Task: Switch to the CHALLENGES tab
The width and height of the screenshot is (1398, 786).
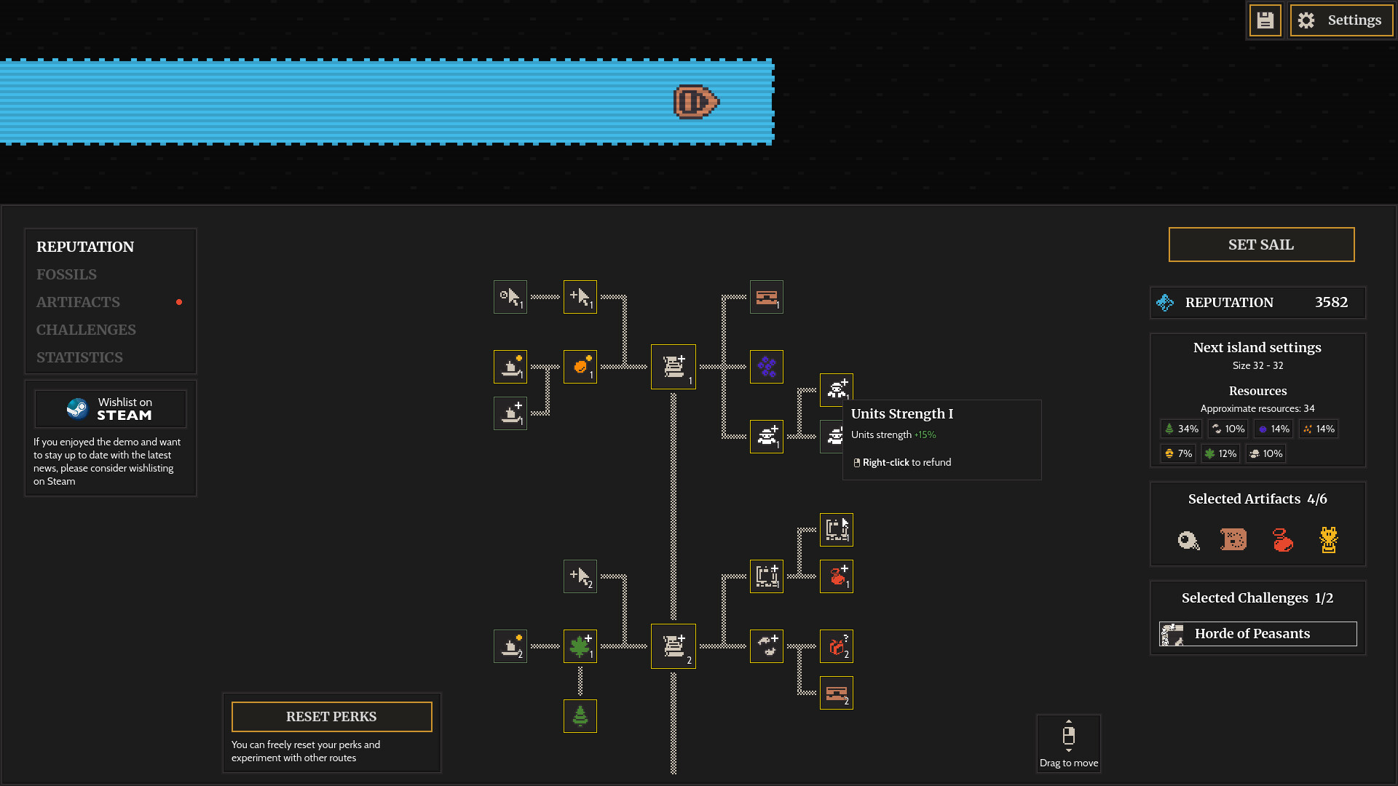Action: (86, 330)
